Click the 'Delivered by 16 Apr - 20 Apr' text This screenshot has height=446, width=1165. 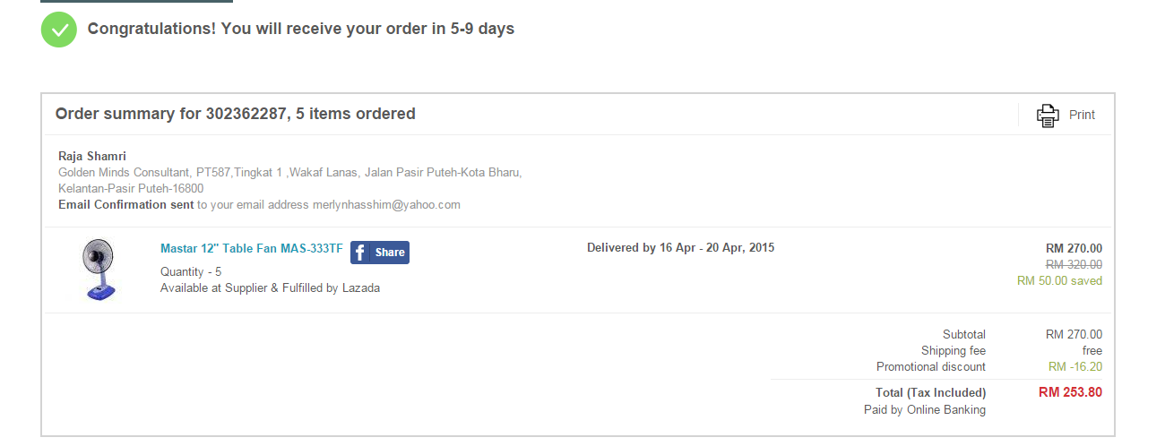(680, 248)
